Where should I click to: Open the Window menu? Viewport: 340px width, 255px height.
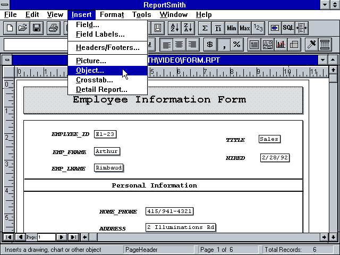coord(174,15)
